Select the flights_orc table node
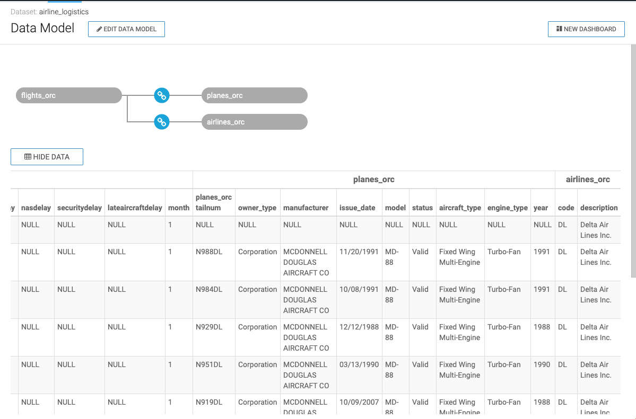 (69, 96)
